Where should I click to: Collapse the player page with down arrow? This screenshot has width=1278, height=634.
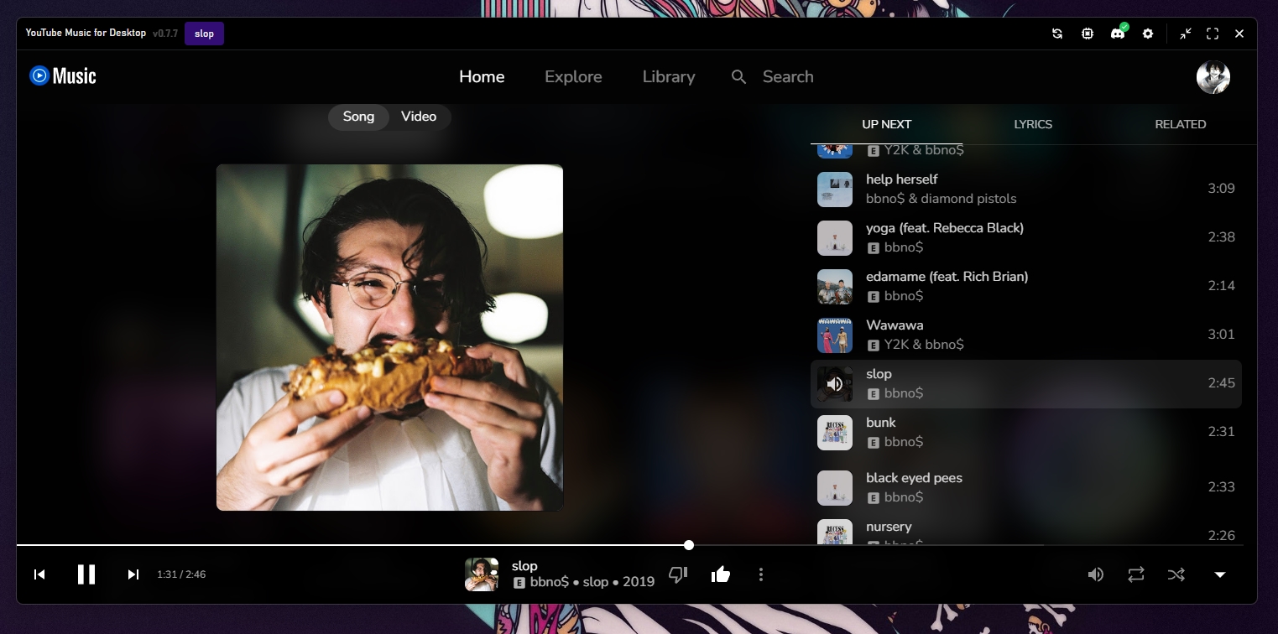click(1220, 574)
